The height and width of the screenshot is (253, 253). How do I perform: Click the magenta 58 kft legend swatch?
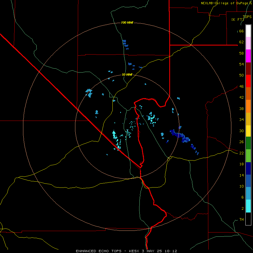pos(248,56)
